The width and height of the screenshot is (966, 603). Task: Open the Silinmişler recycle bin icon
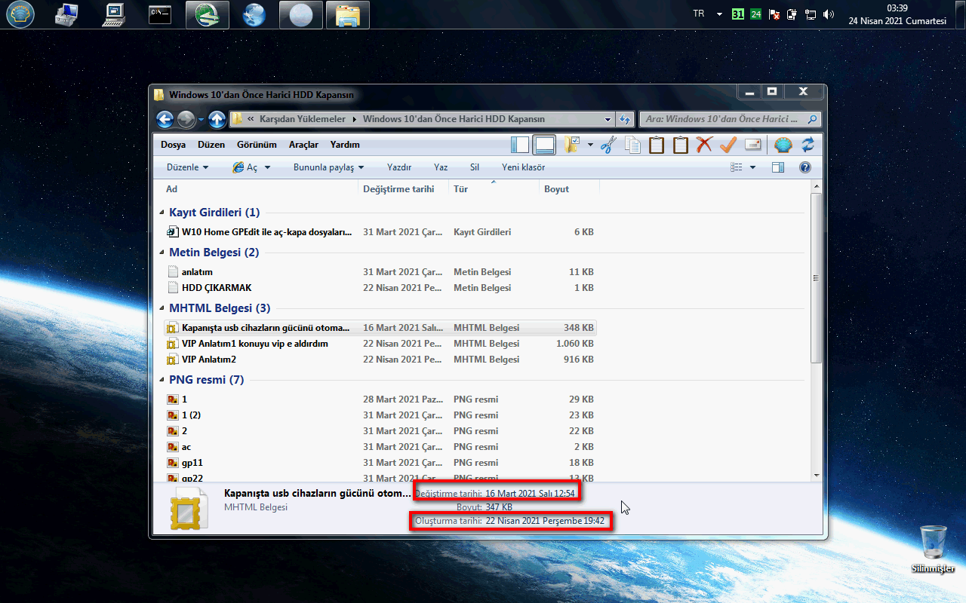933,550
